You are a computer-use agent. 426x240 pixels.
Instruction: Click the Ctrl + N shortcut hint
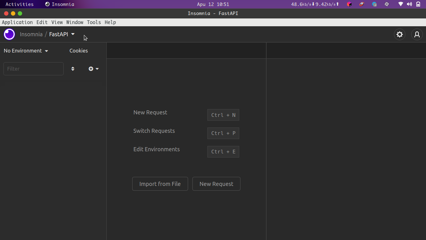[x=223, y=115]
